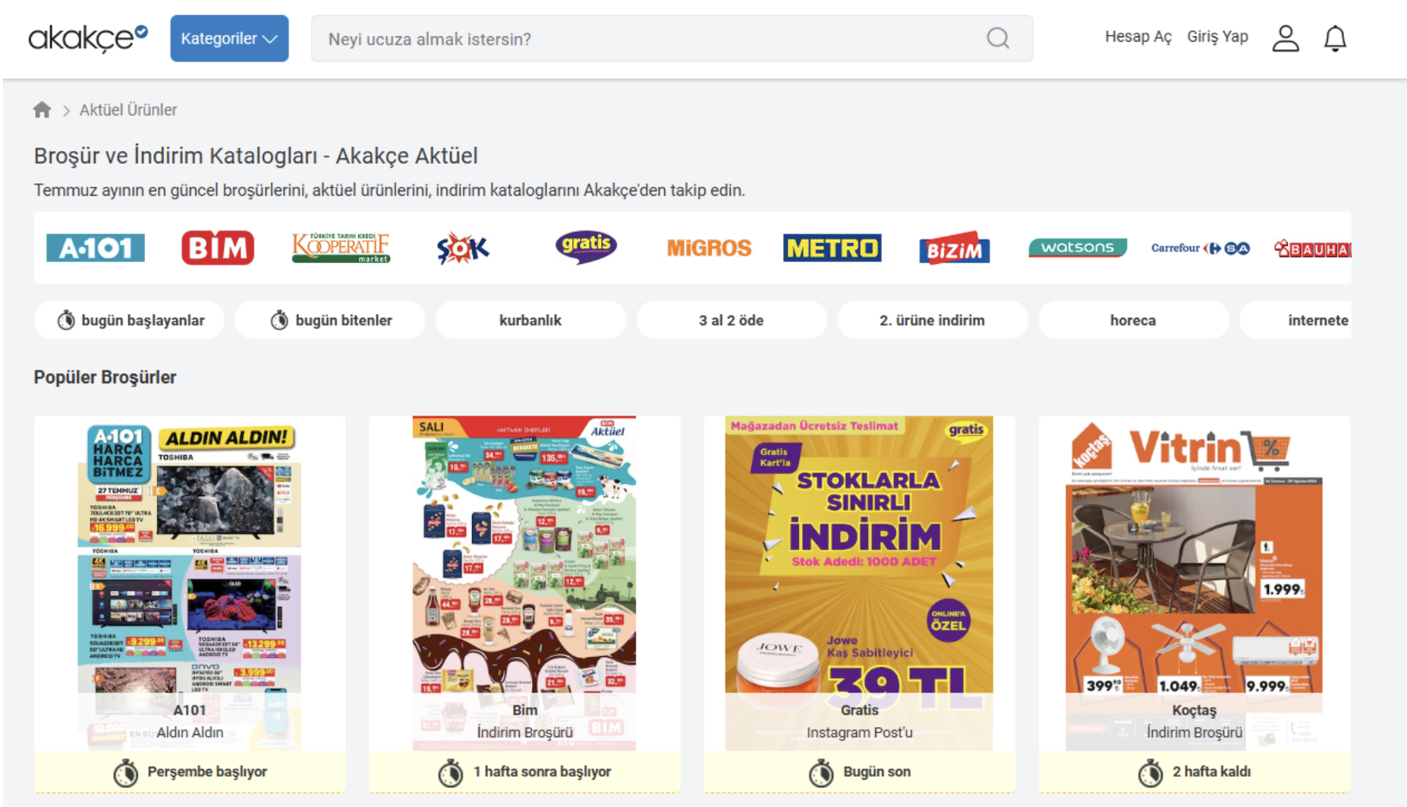Screen dimensions: 1407x807
Task: Open the Koçtaş Vitrin brochure thumbnail
Action: pos(1195,582)
